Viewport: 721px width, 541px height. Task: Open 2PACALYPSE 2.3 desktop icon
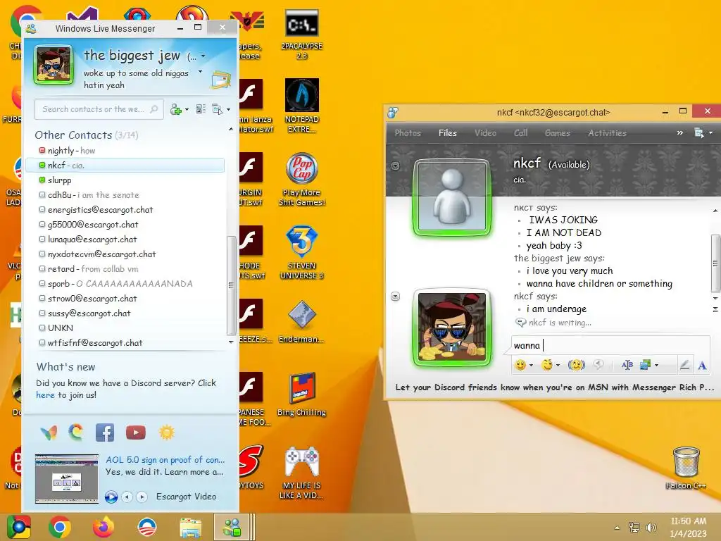click(301, 35)
